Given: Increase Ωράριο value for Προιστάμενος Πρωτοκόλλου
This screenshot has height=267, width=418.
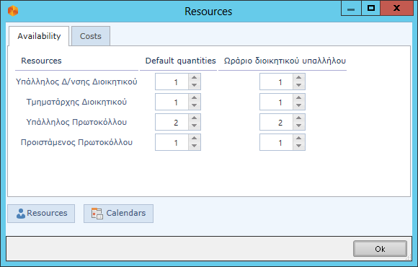Looking at the screenshot, I should click(299, 139).
